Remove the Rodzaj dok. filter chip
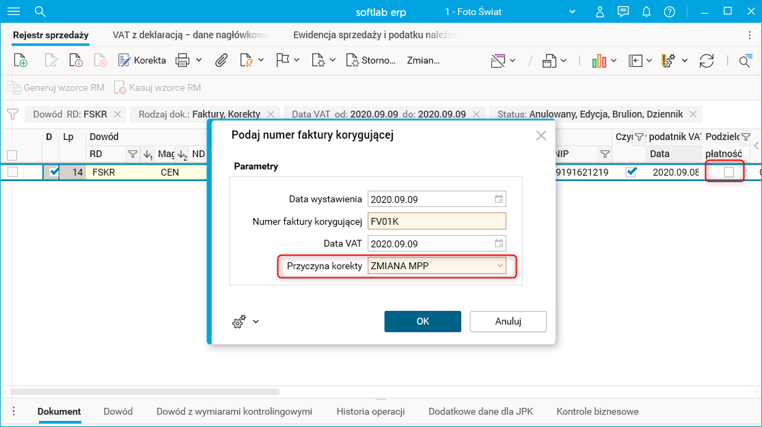This screenshot has height=427, width=762. (x=271, y=114)
